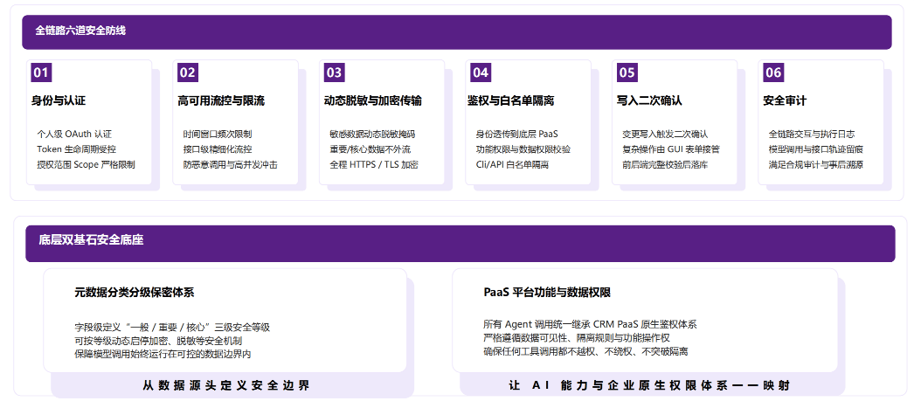Select the 底层双基石安全底座 header banner

click(x=460, y=244)
